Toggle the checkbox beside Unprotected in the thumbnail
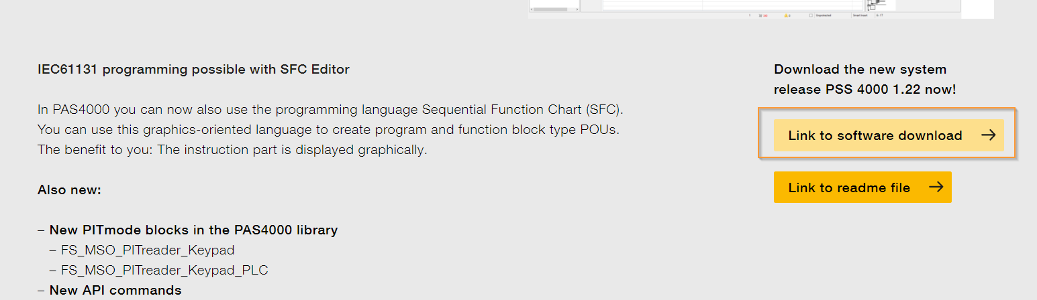The height and width of the screenshot is (300, 1037). [x=811, y=15]
